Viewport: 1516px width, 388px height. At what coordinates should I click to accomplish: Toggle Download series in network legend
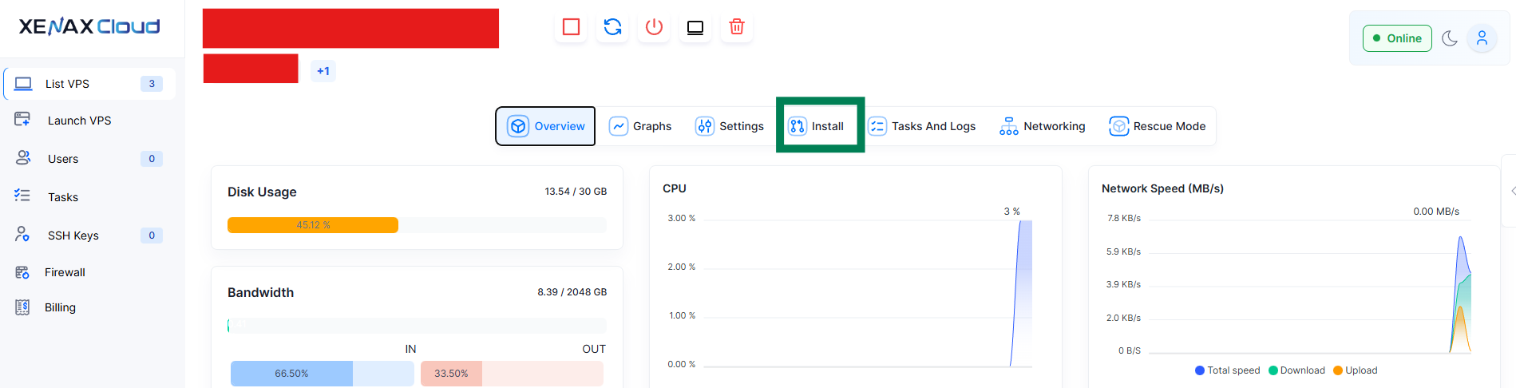point(1296,370)
